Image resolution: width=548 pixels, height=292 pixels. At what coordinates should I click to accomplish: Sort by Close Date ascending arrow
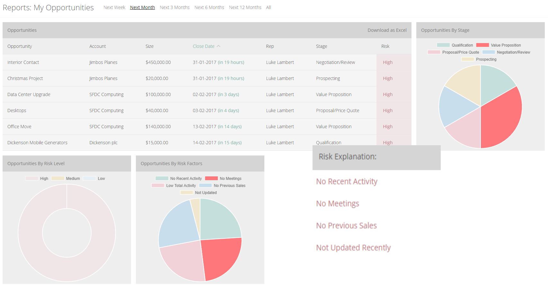pyautogui.click(x=218, y=46)
